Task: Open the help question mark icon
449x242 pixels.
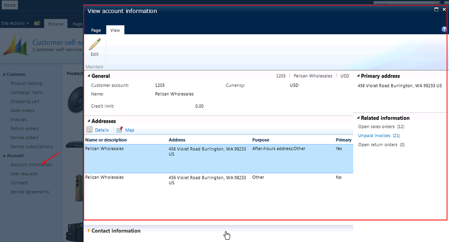Action: [444, 29]
